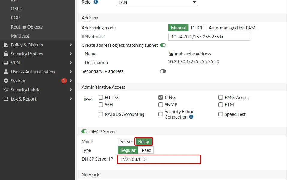The height and width of the screenshot is (180, 287).
Task: Click the Security Profiles lock icon
Action: point(6,54)
